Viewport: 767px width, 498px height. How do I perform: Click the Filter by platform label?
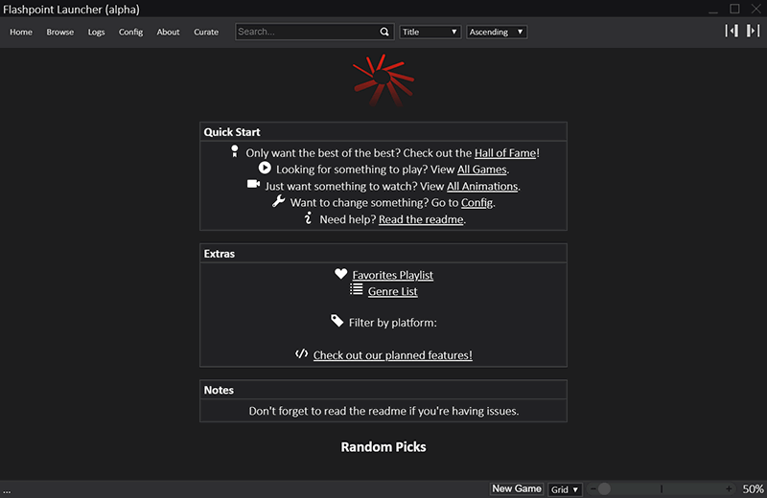(x=393, y=323)
